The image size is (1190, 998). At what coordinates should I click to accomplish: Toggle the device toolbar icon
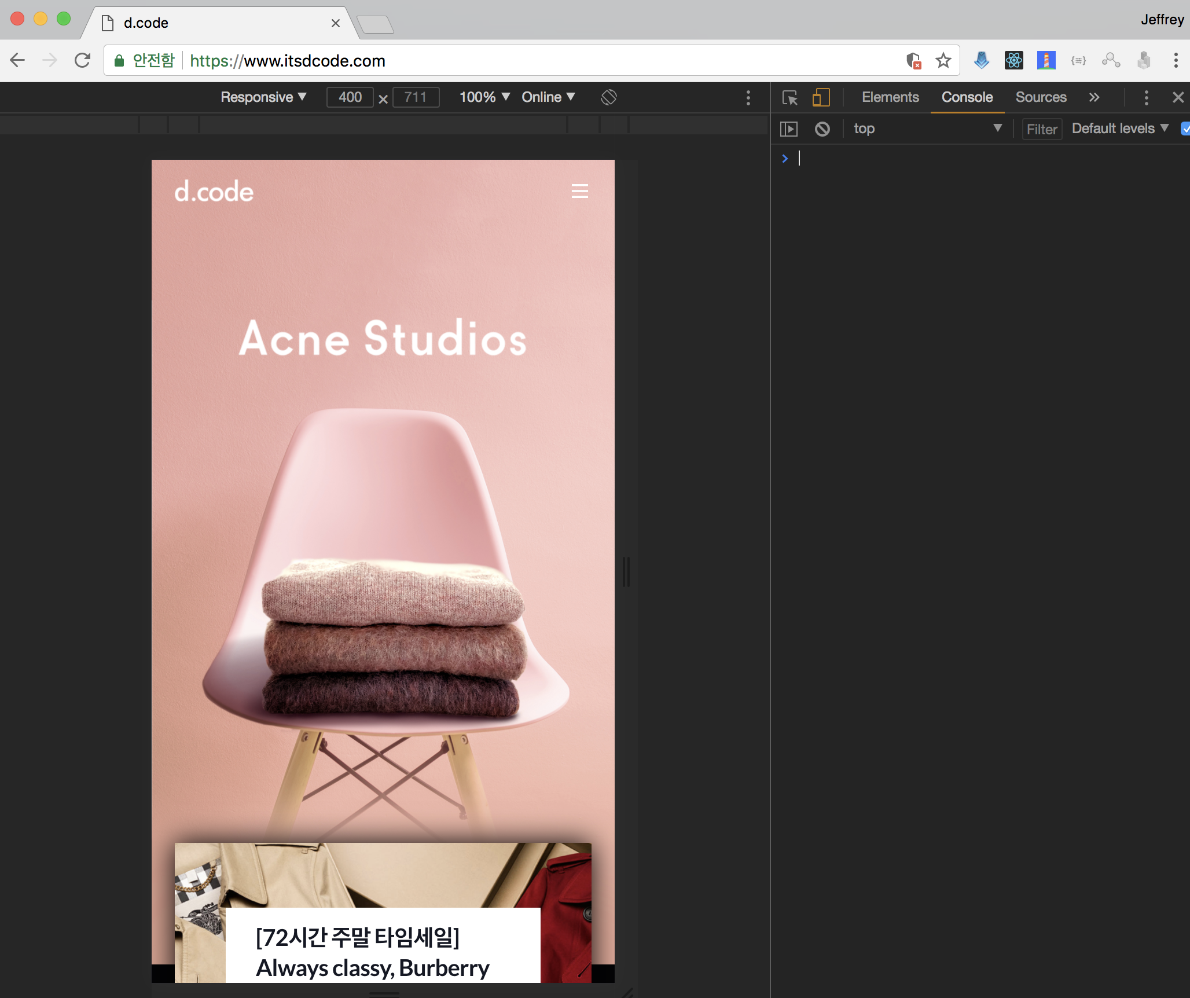click(x=821, y=97)
